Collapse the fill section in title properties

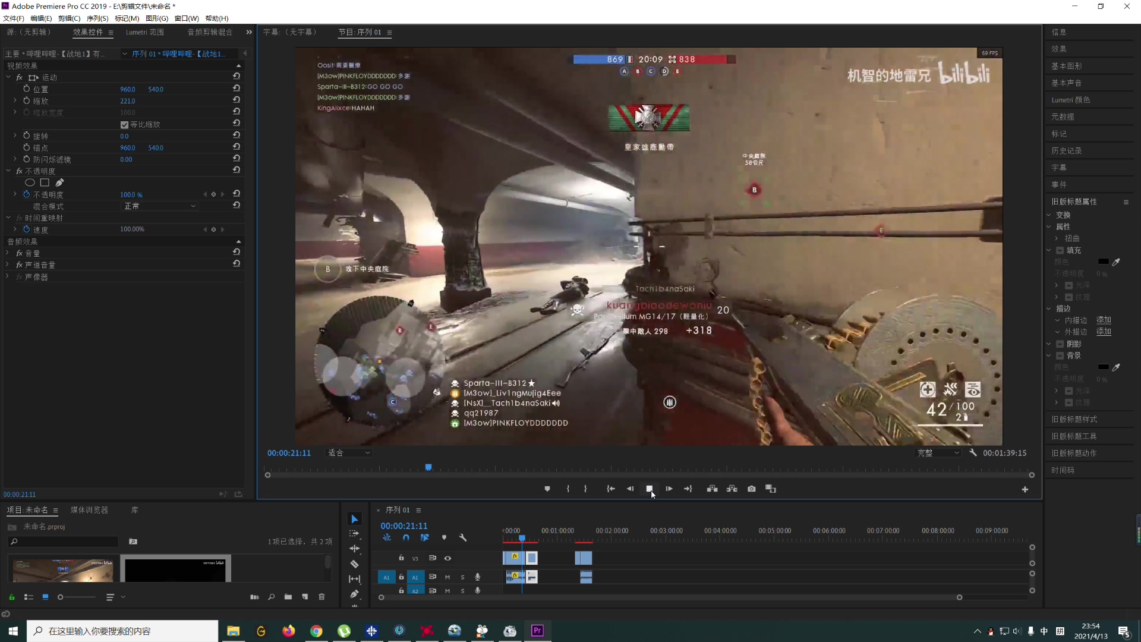[1049, 250]
